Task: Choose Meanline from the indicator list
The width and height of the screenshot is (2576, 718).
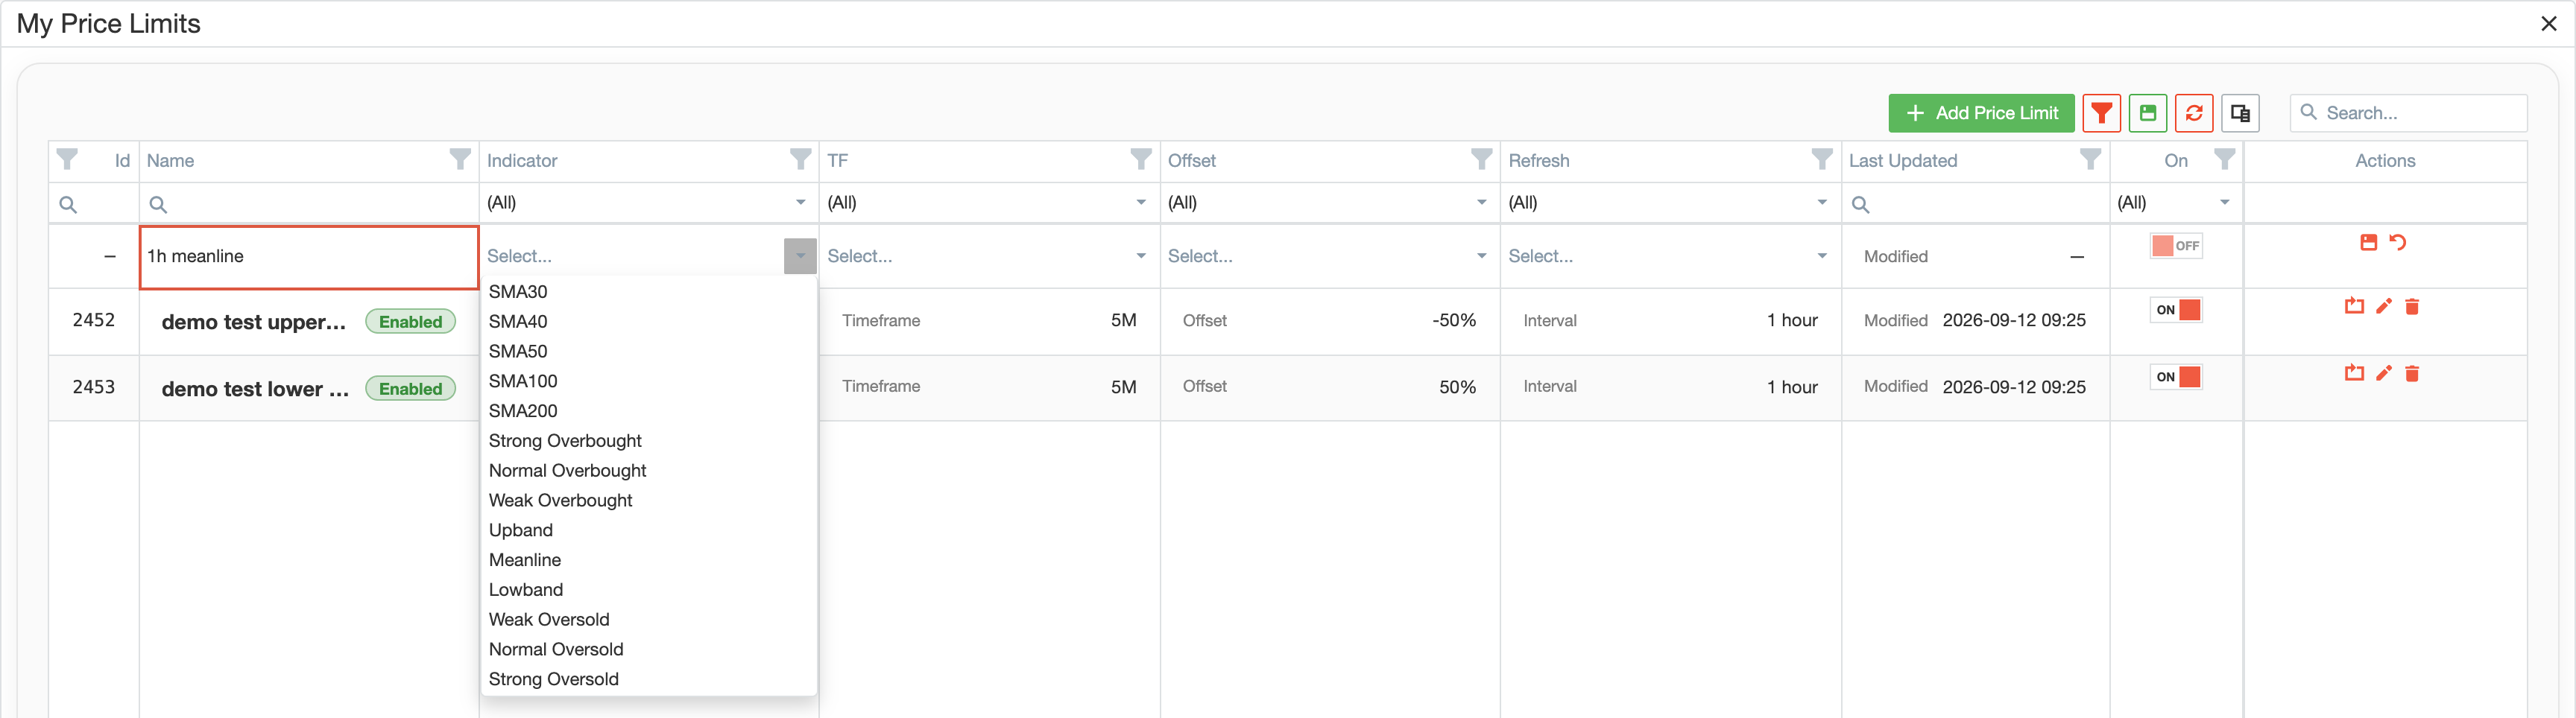Action: 648,560
